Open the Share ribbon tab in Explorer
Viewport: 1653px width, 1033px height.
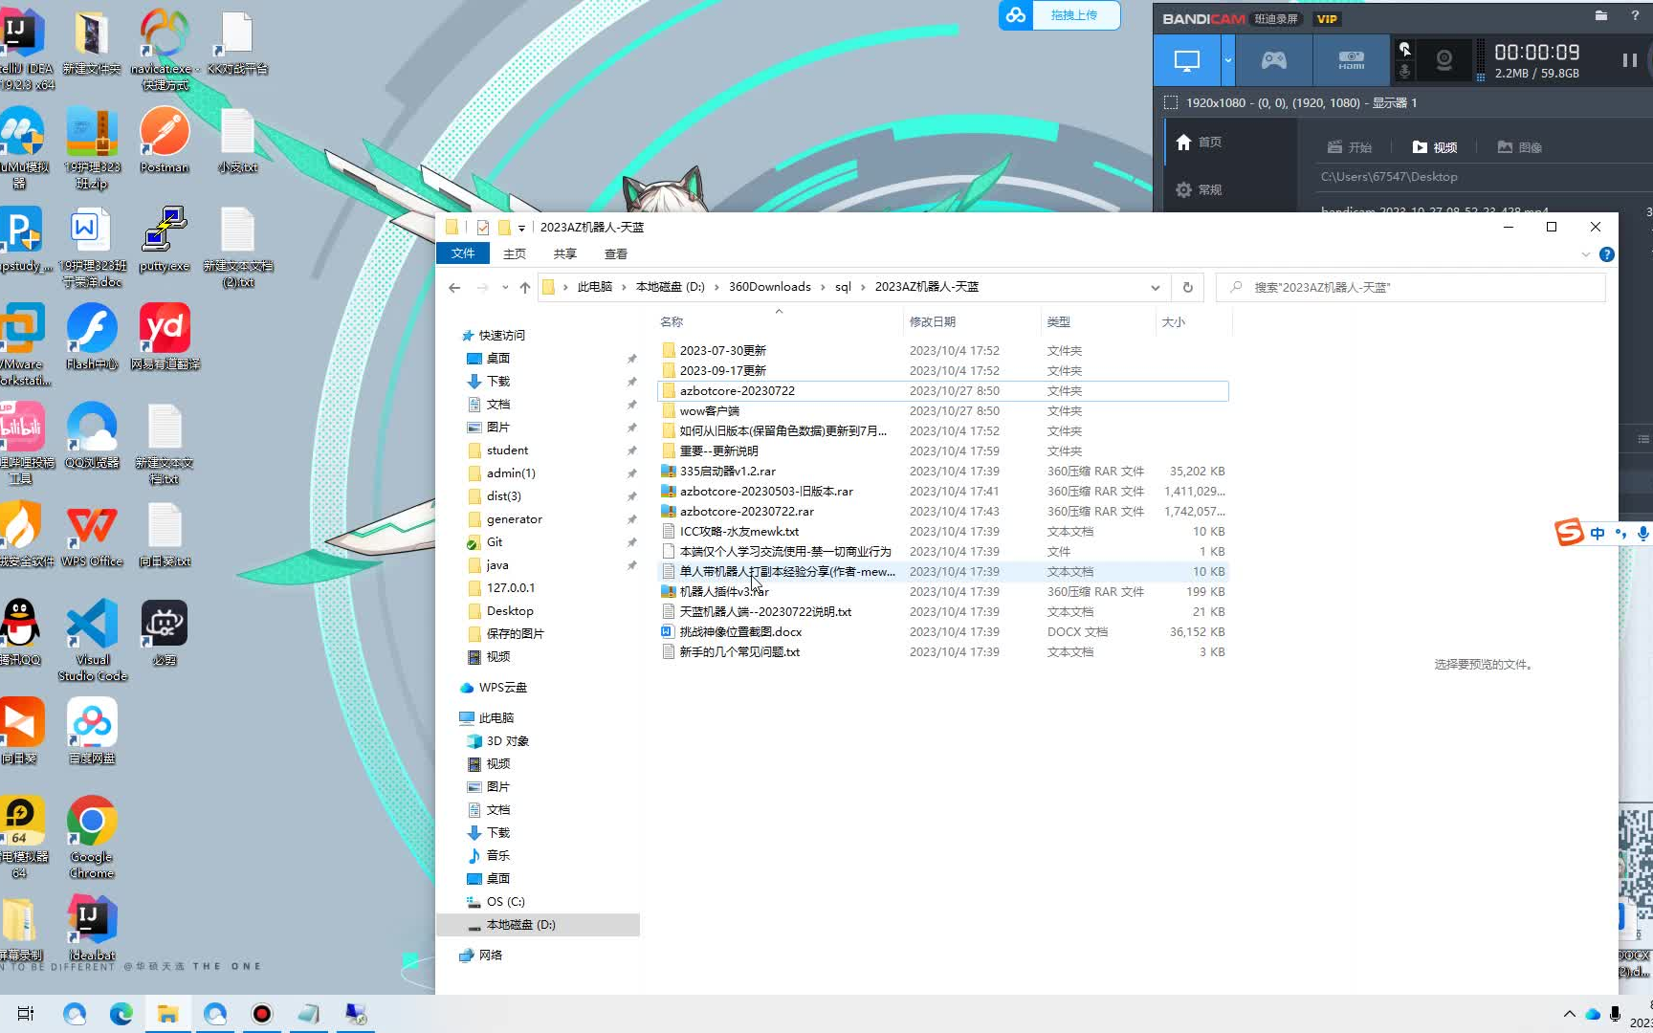click(565, 253)
